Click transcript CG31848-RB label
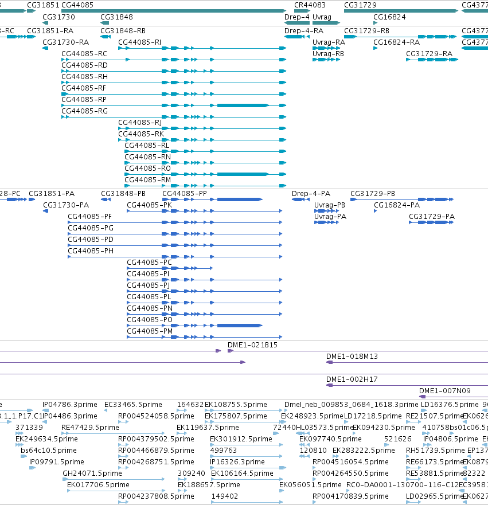This screenshot has height=505, width=488. tap(123, 31)
